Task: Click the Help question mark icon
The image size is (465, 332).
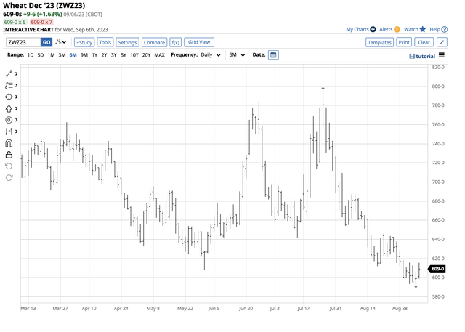Action: pos(444,29)
